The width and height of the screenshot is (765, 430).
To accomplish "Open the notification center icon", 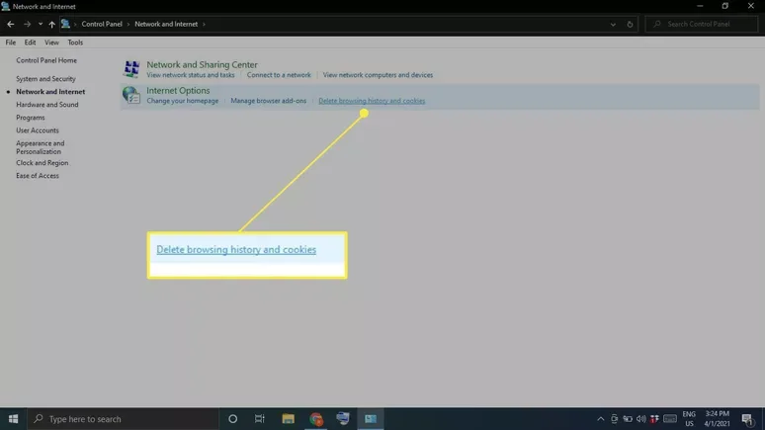I will coord(747,419).
